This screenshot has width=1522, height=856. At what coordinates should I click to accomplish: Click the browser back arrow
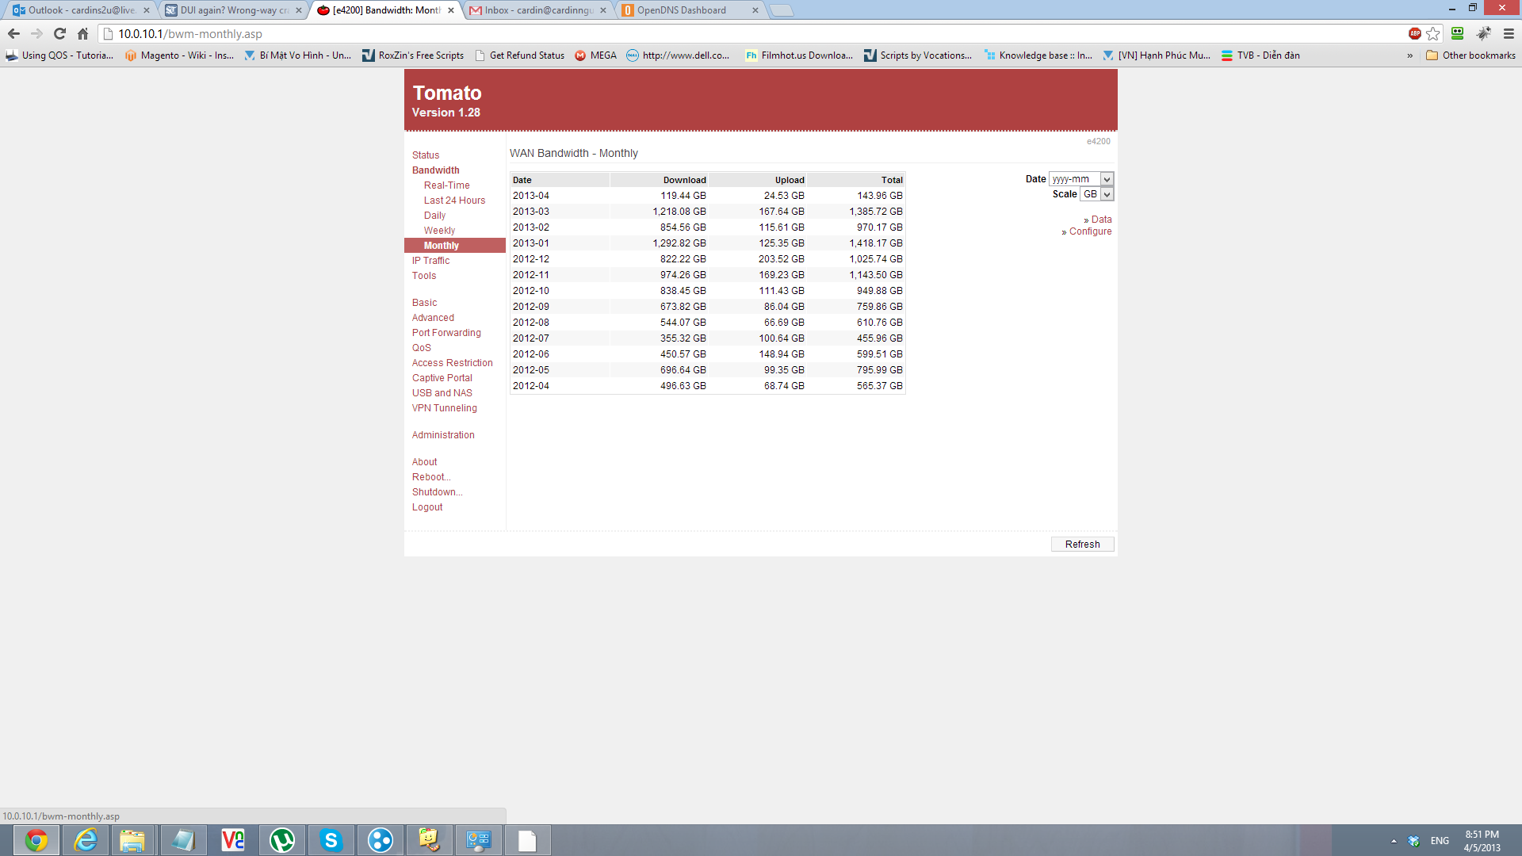(13, 33)
